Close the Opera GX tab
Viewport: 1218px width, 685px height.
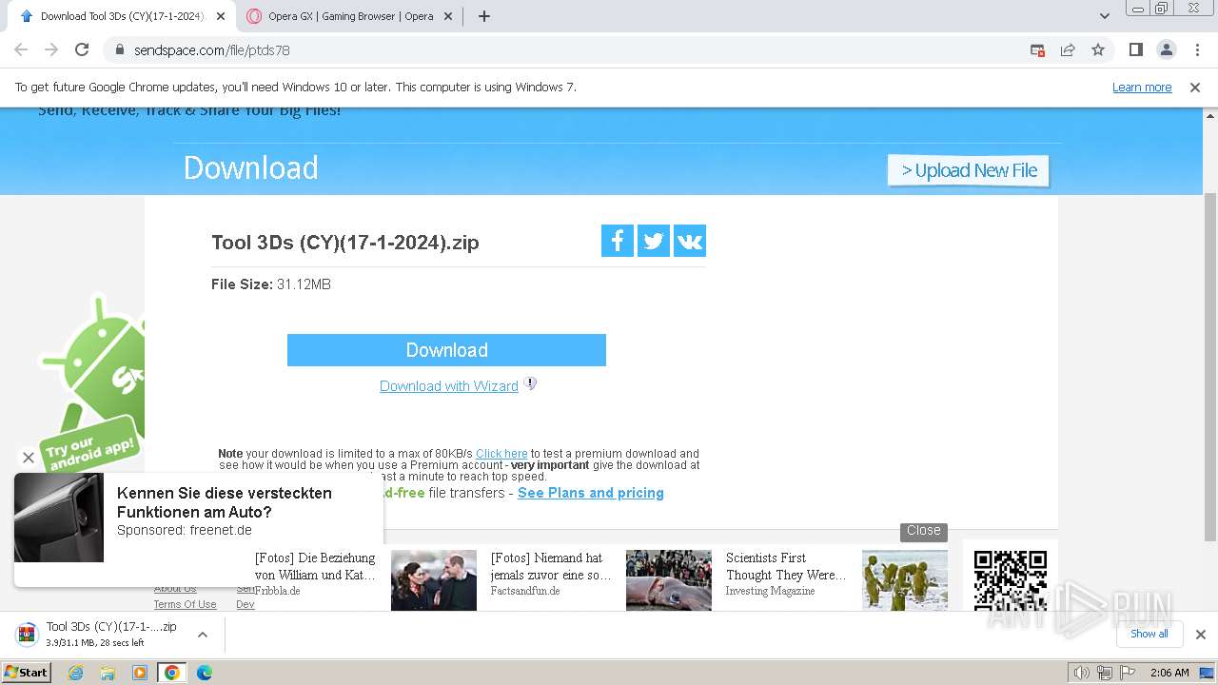(x=448, y=16)
